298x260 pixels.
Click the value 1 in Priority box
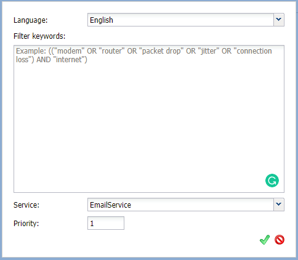[x=92, y=224]
